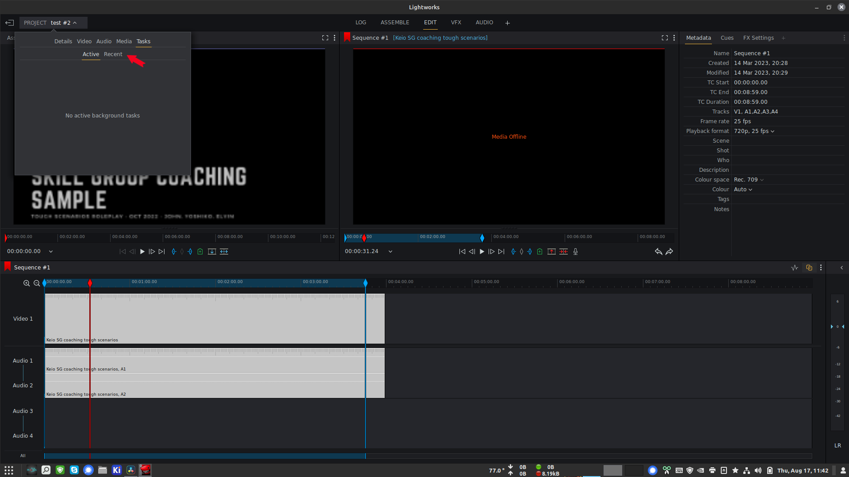Jump to end of source clip
Viewport: 849px width, 477px height.
click(162, 251)
